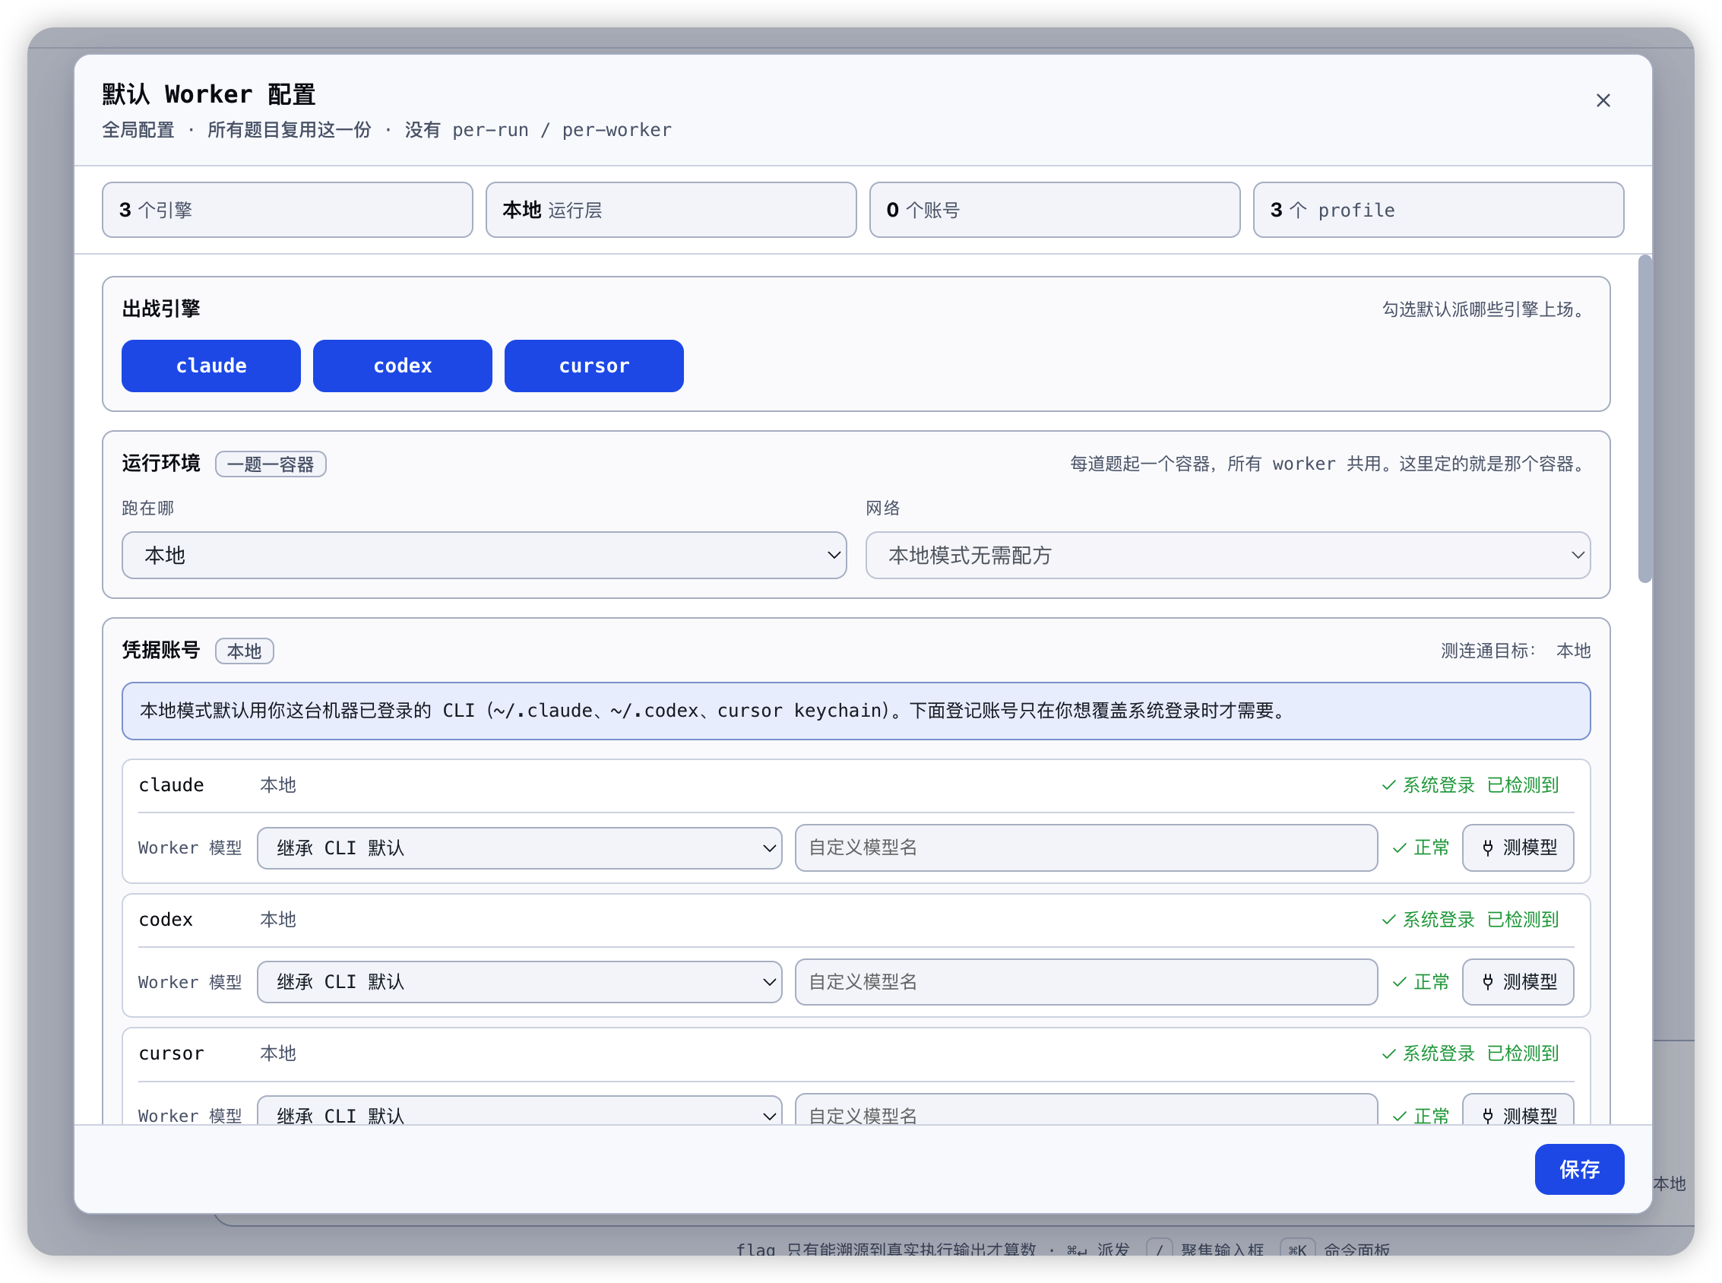Click the cursor label in credentials list
The image size is (1722, 1283).
click(x=171, y=1054)
